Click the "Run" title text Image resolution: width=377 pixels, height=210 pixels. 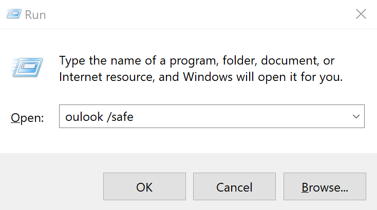pyautogui.click(x=36, y=15)
